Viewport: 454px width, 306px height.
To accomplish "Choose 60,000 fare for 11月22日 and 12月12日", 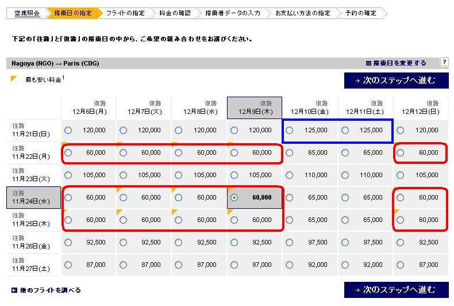I will tap(401, 153).
